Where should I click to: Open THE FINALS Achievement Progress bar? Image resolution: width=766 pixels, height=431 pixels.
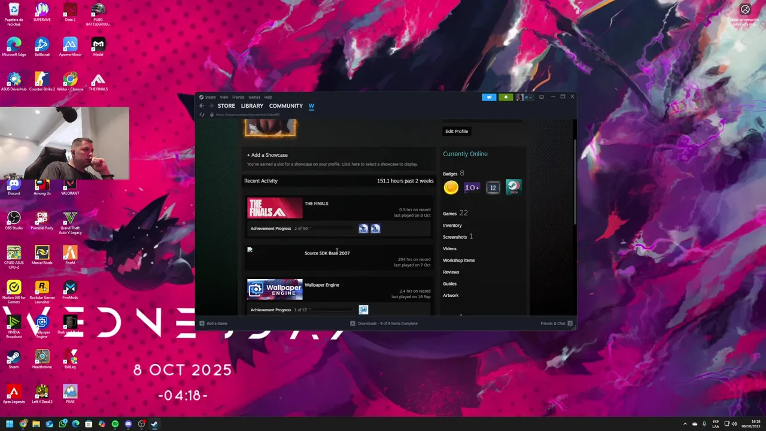click(x=333, y=228)
